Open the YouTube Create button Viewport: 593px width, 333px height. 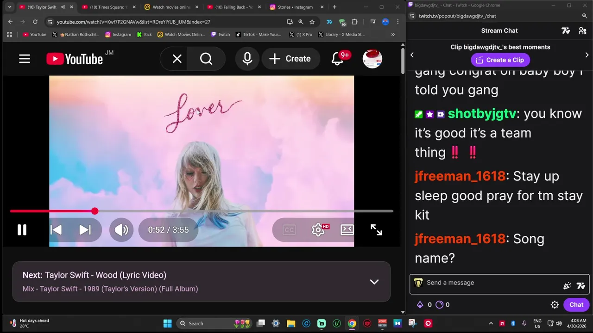(290, 59)
